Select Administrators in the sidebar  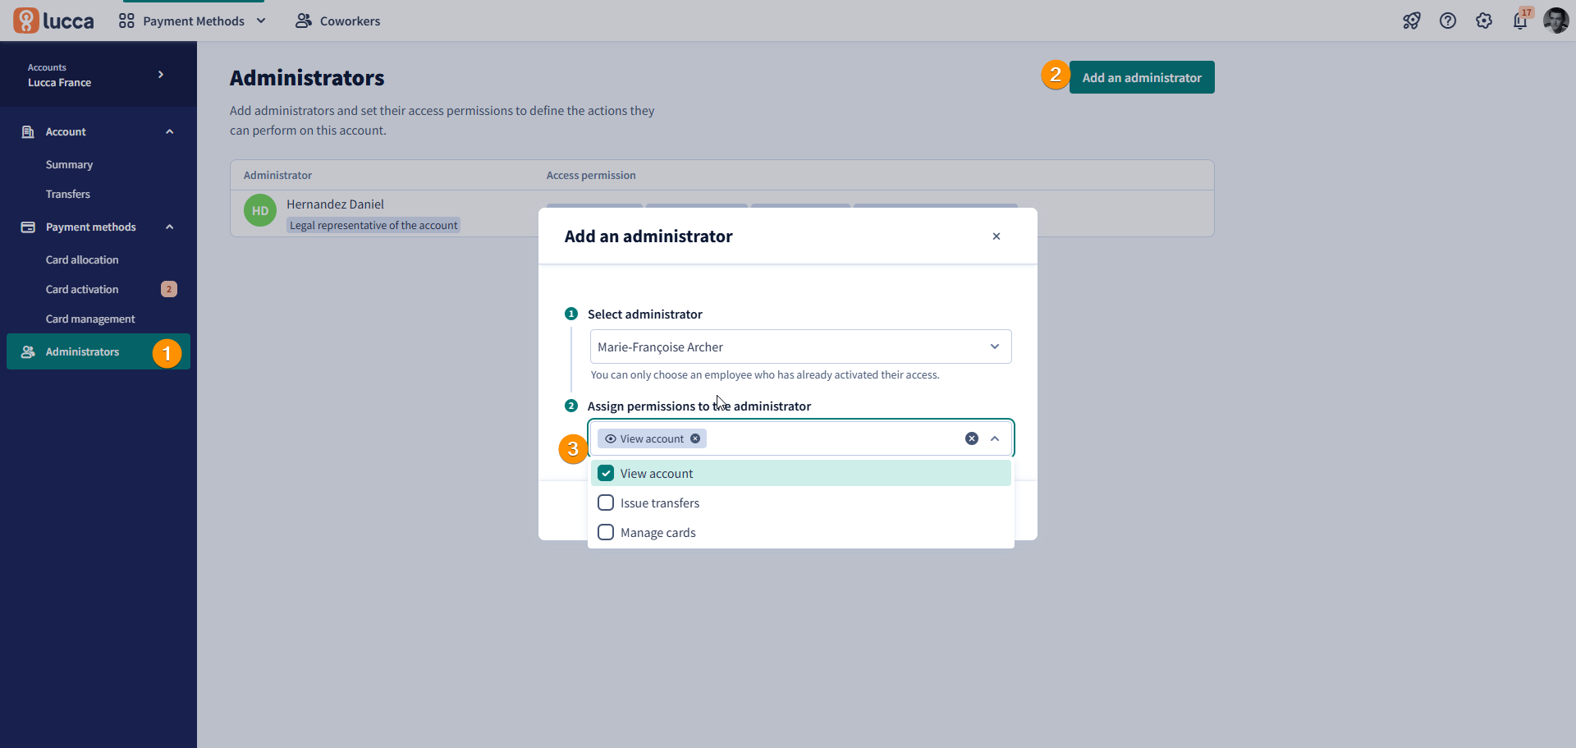tap(98, 351)
